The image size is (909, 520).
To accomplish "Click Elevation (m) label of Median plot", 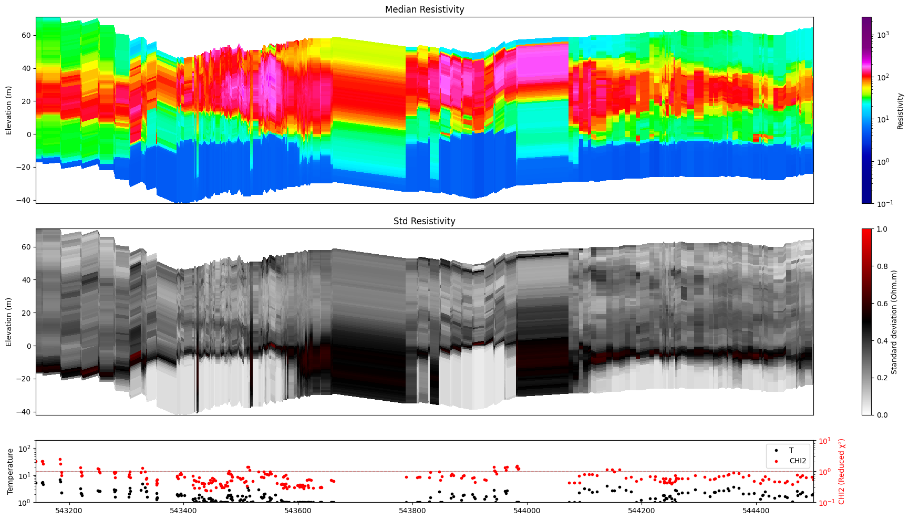I will 9,110.
